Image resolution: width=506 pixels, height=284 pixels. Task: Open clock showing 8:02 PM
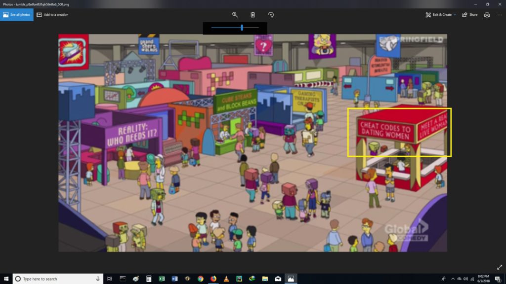coord(483,279)
